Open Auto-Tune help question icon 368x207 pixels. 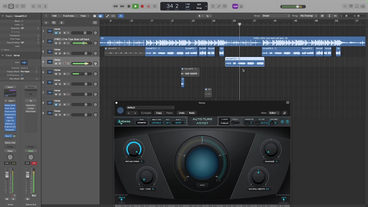click(287, 122)
